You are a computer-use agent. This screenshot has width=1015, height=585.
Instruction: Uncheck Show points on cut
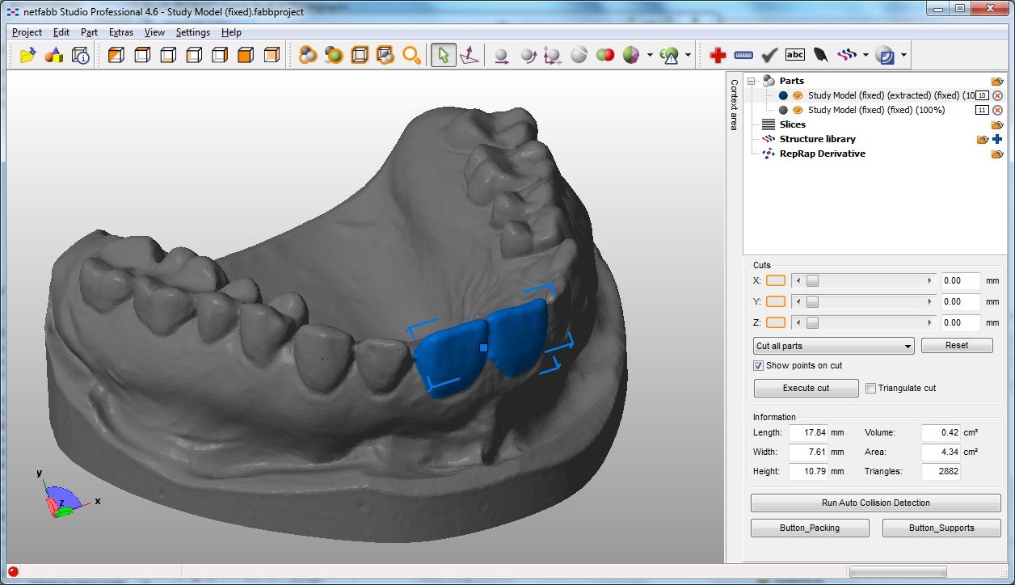coord(758,366)
